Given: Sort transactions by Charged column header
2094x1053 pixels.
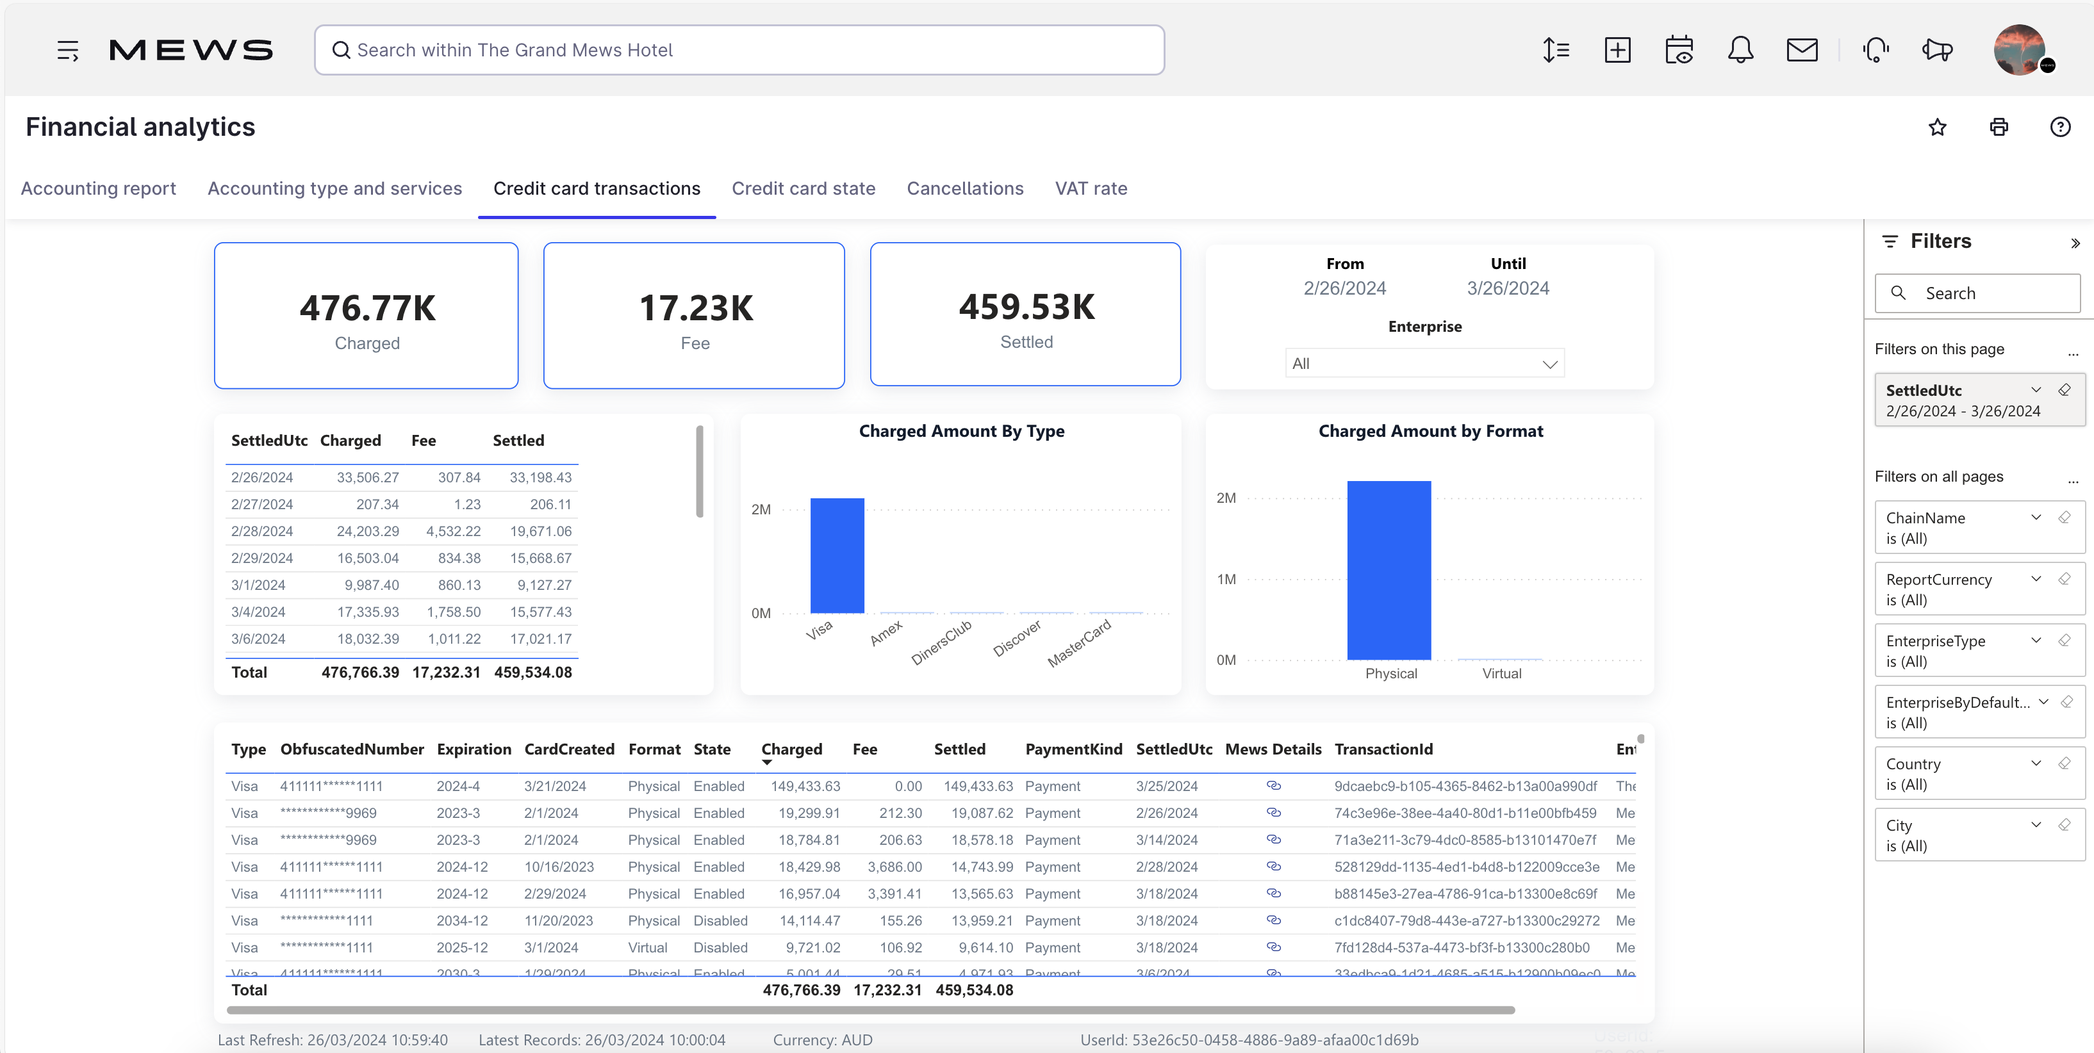Looking at the screenshot, I should [x=792, y=749].
